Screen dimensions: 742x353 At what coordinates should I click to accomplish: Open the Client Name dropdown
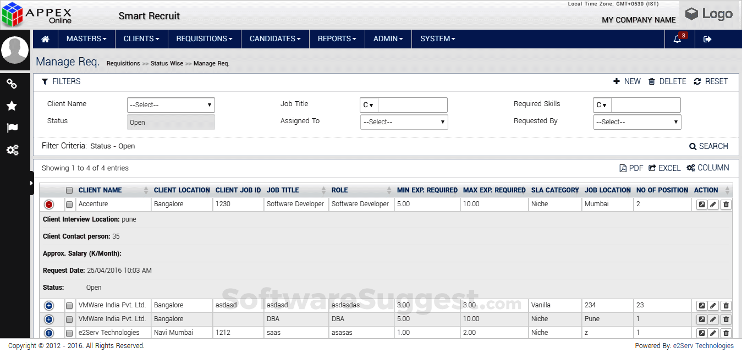pos(171,104)
